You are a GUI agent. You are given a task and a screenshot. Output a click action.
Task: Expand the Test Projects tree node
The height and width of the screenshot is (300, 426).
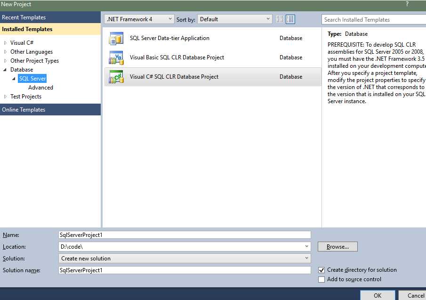[x=5, y=97]
